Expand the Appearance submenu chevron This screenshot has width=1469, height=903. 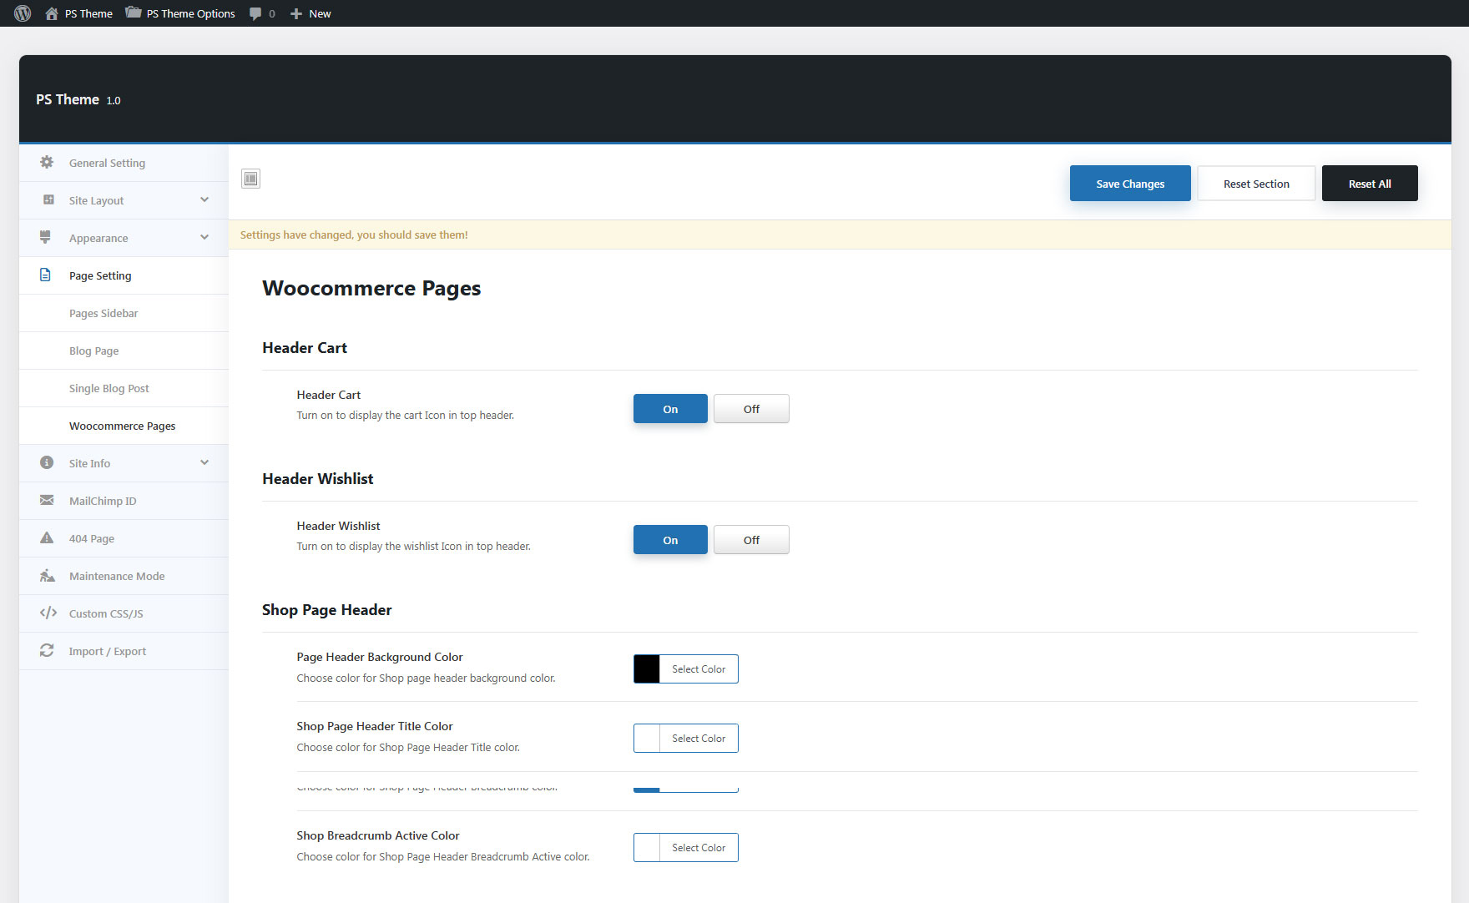(204, 238)
